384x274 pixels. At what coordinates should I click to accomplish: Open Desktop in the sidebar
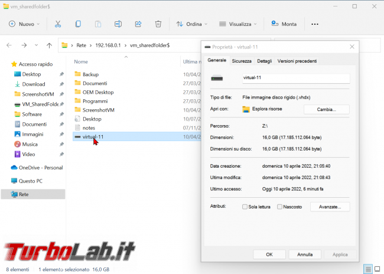coord(31,74)
